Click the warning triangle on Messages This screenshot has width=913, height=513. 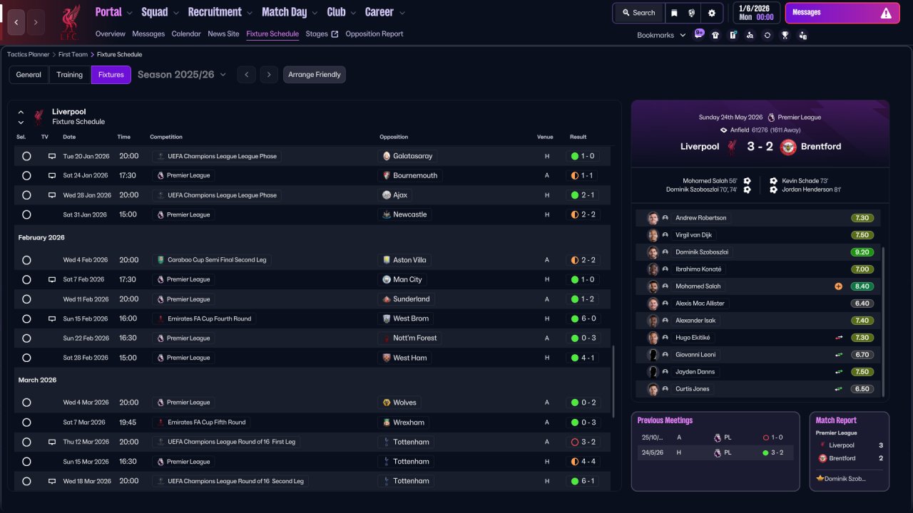(x=886, y=13)
